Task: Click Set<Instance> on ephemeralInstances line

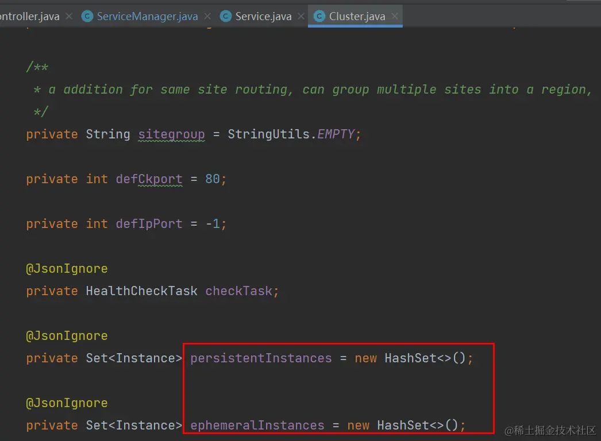Action: 134,425
